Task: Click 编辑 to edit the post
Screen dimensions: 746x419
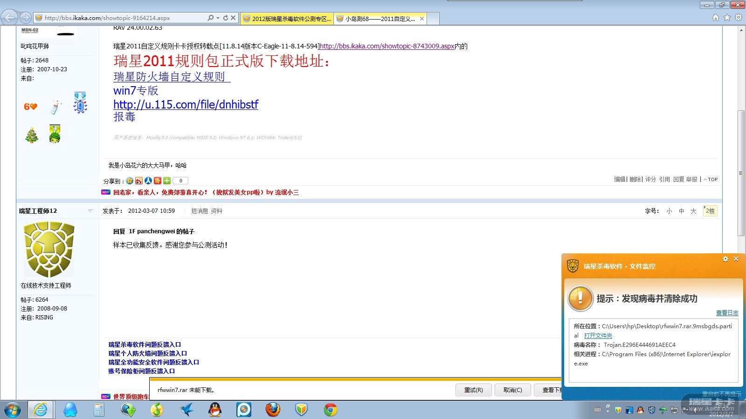Action: point(620,179)
